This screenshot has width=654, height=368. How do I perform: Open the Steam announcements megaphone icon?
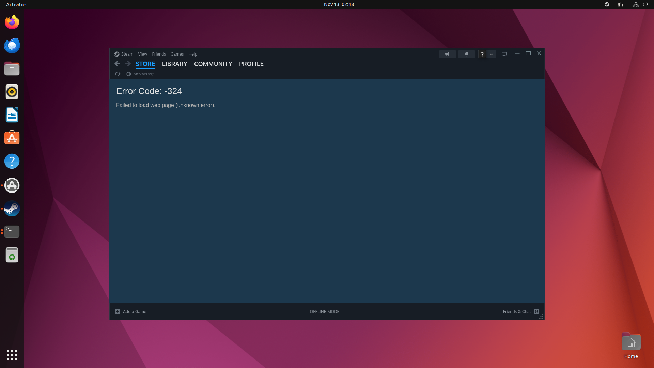pos(447,54)
